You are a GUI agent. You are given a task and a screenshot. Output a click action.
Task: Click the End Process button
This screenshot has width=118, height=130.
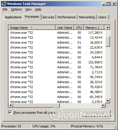point(96,113)
